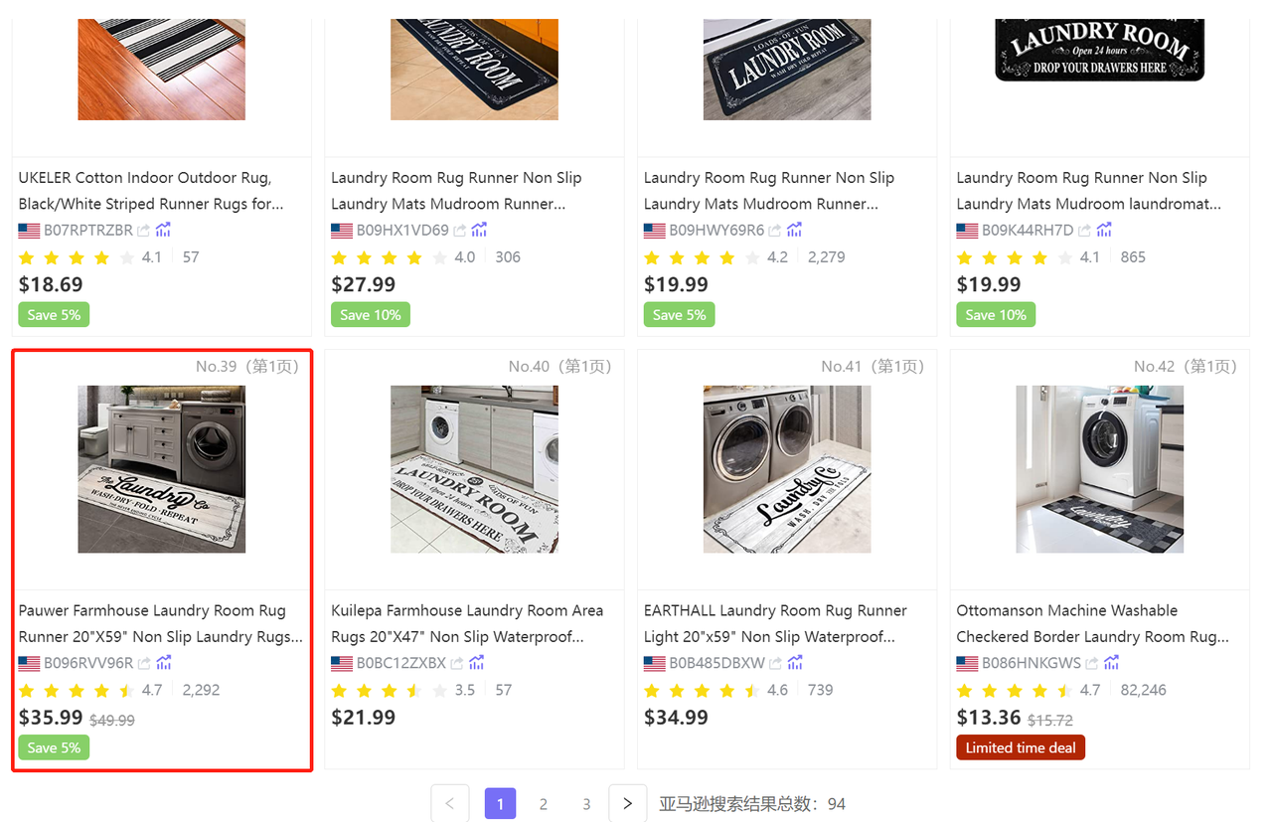Go to the next results page arrow
The image size is (1272, 822).
point(627,803)
